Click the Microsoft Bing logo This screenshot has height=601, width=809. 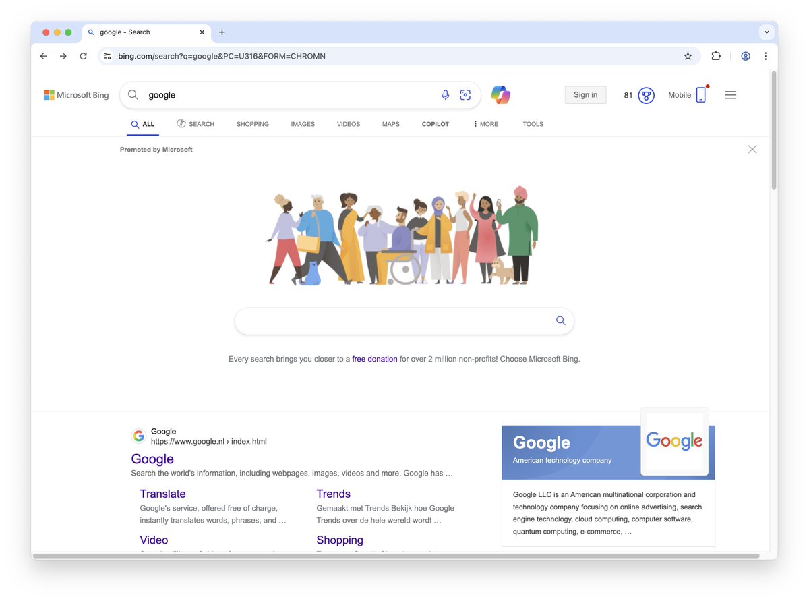76,94
